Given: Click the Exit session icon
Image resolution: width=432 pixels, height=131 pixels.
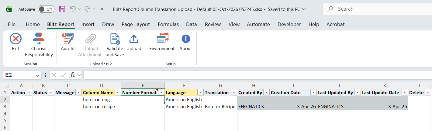Looking at the screenshot, I should [x=16, y=39].
